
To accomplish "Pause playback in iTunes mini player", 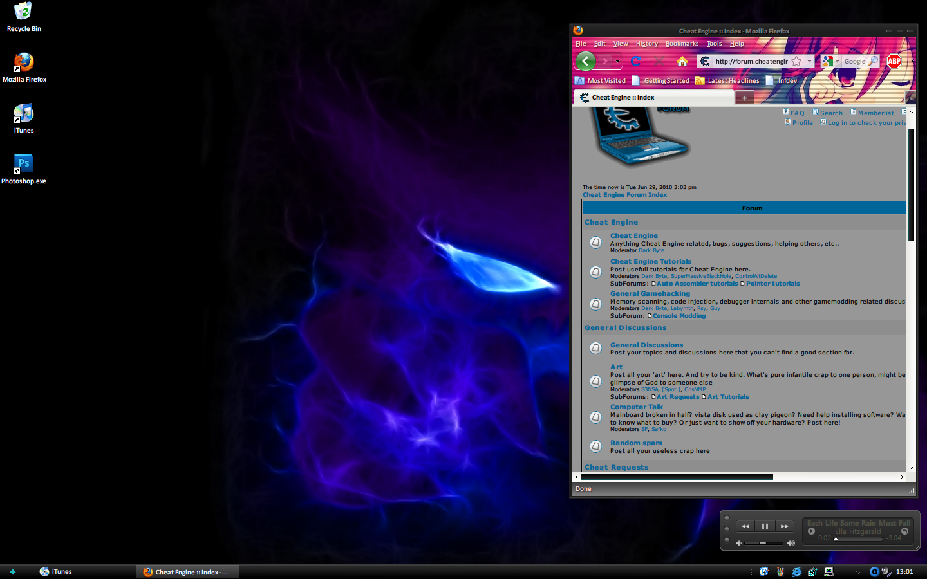I will 765,526.
